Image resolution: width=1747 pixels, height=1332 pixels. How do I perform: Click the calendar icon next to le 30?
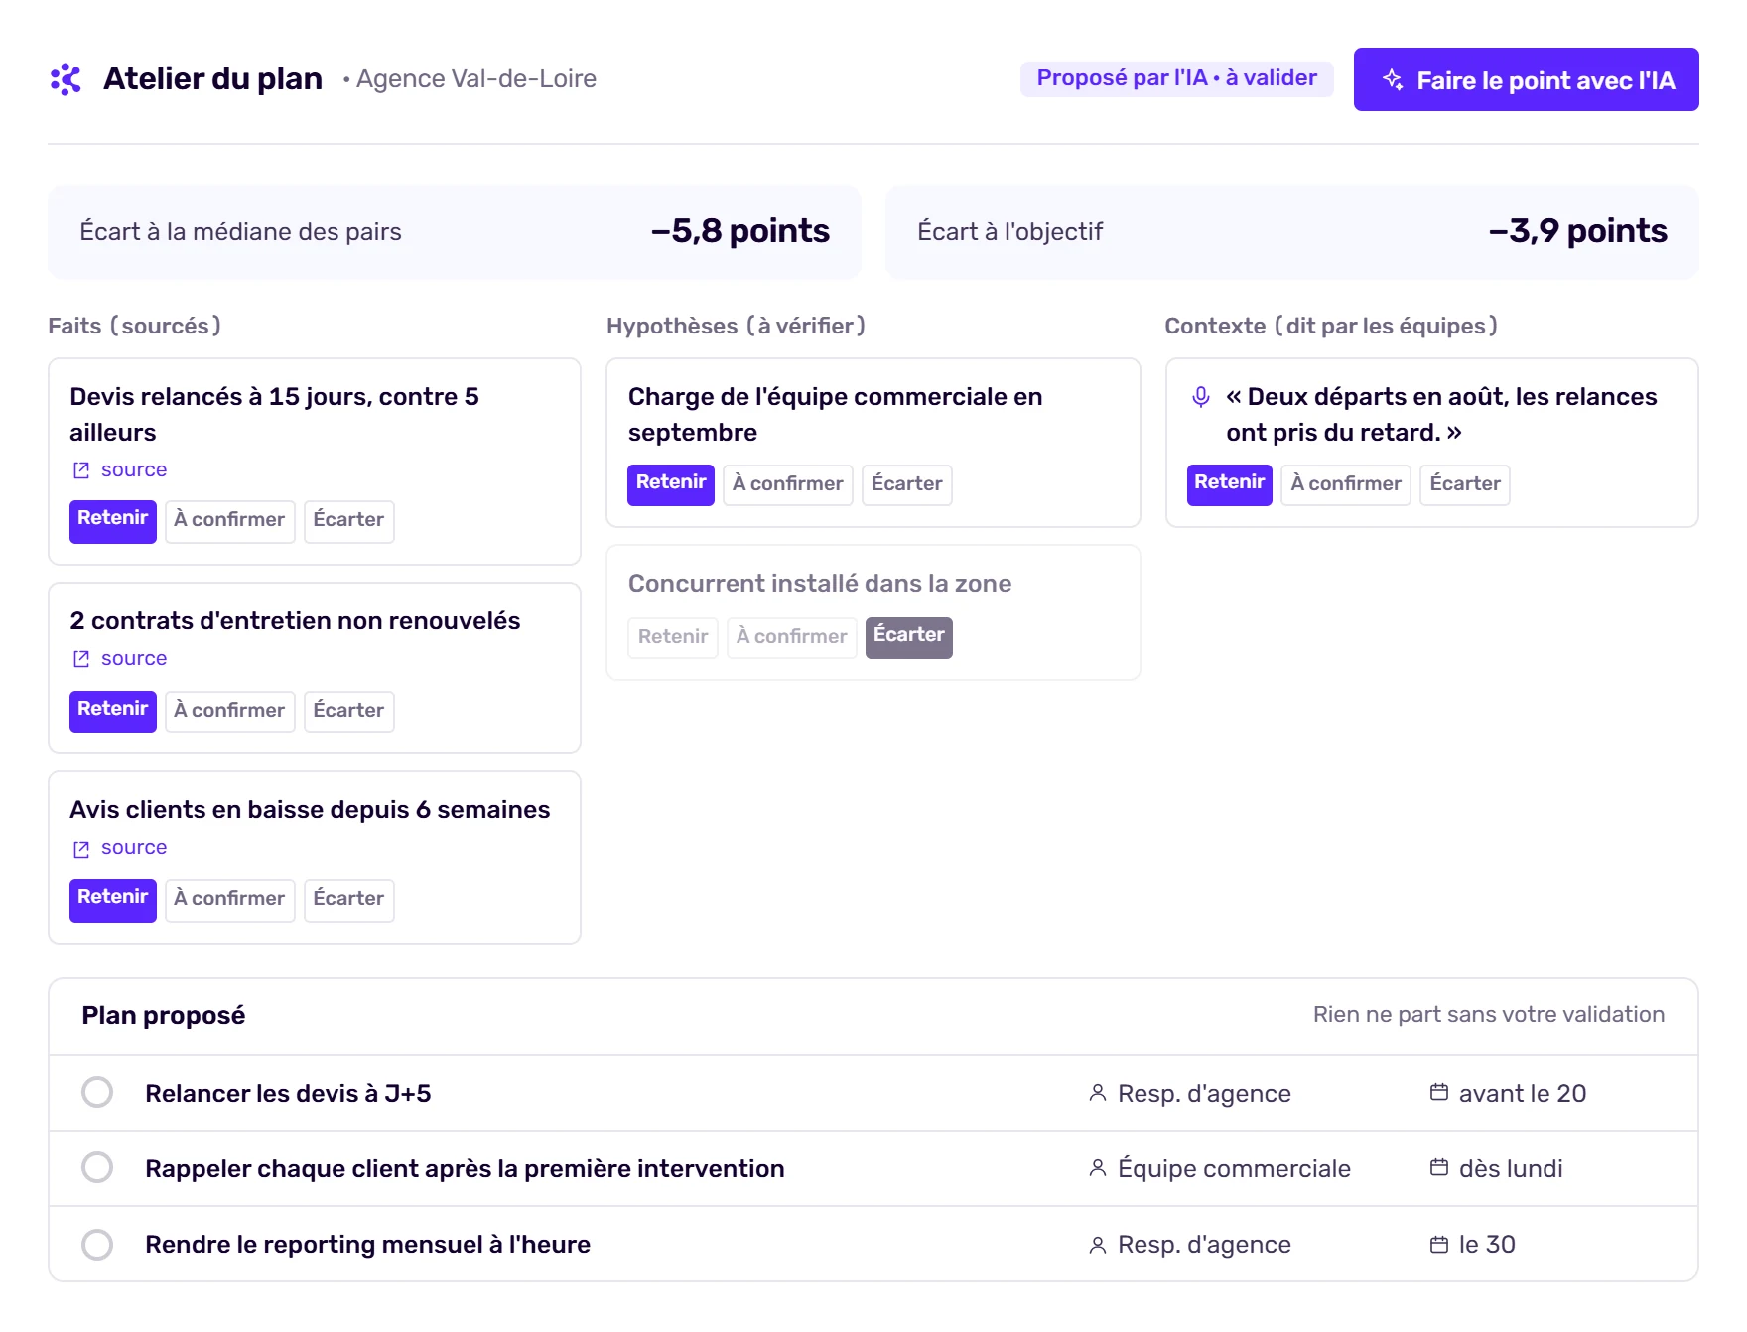(1439, 1244)
